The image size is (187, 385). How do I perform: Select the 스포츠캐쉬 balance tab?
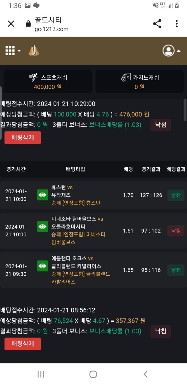(48, 81)
